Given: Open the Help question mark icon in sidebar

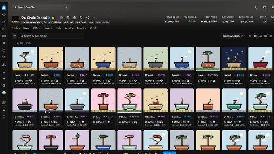Looking at the screenshot, I should coord(4,117).
